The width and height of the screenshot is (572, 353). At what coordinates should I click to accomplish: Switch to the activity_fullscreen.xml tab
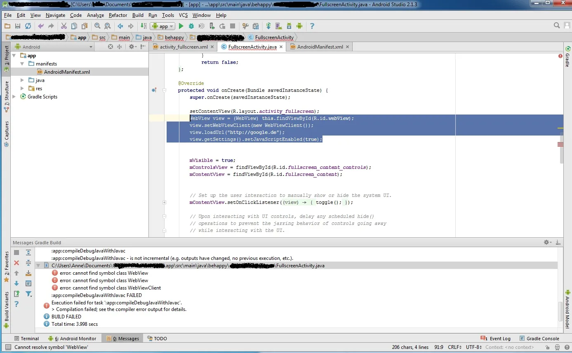point(184,47)
